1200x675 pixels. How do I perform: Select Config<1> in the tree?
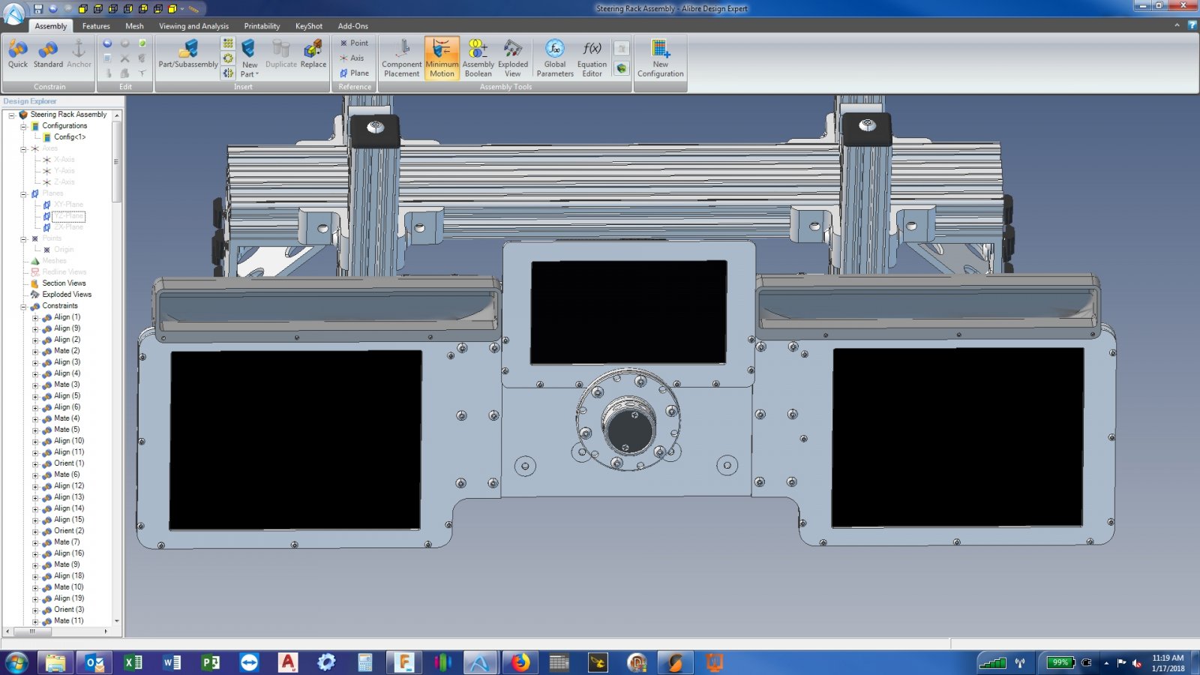tap(70, 137)
